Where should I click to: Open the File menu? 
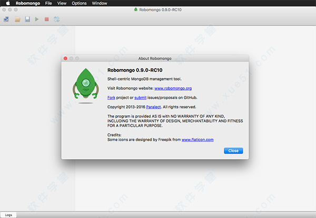click(x=48, y=3)
